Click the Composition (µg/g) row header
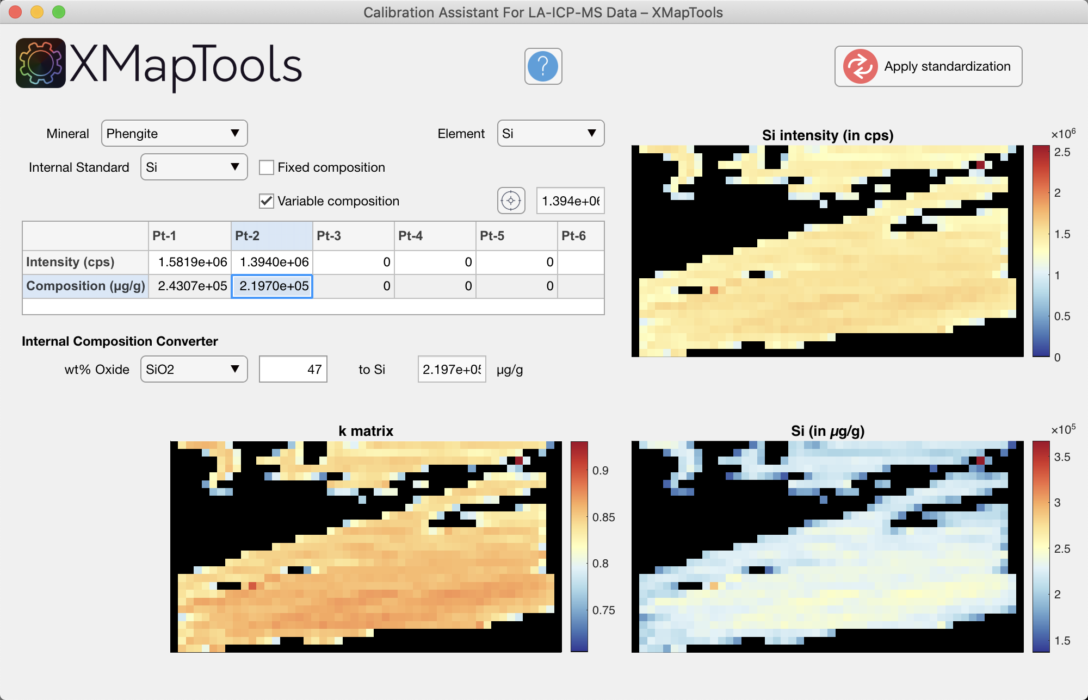 85,286
